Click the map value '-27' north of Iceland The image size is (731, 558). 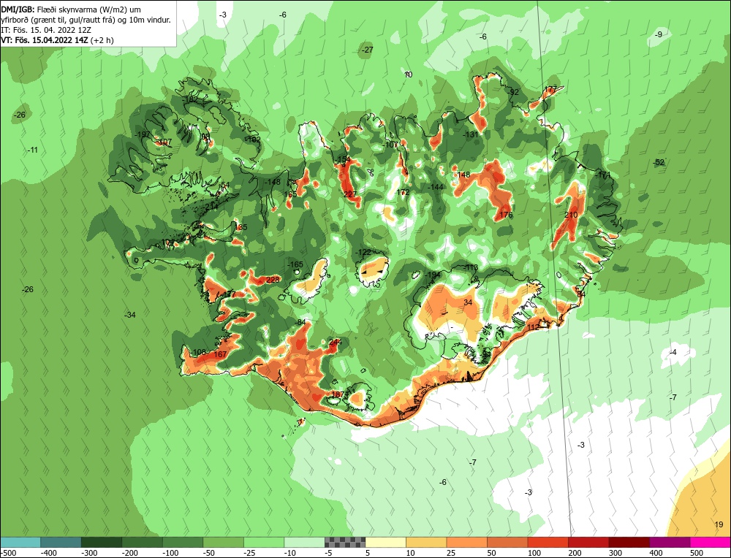point(368,50)
